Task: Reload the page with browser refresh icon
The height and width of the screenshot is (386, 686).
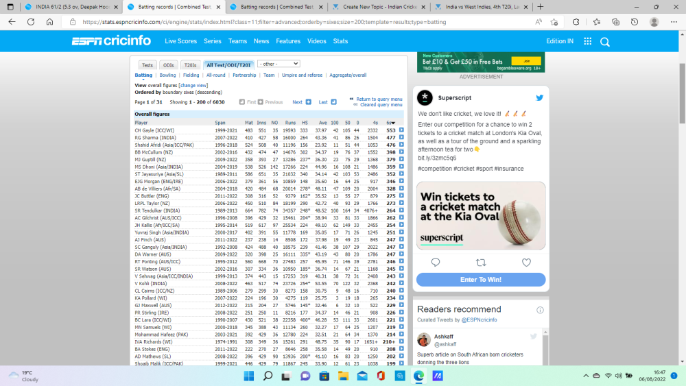Action: (31, 22)
